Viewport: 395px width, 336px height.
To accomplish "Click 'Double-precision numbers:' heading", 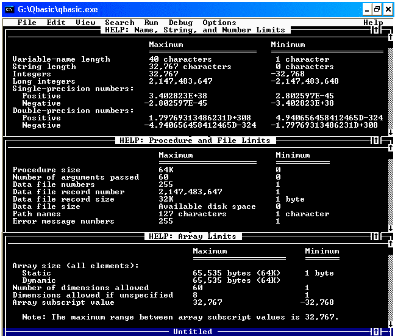I will 73,111.
